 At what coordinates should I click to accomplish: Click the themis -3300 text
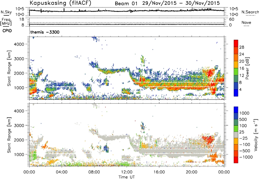coord(45,32)
